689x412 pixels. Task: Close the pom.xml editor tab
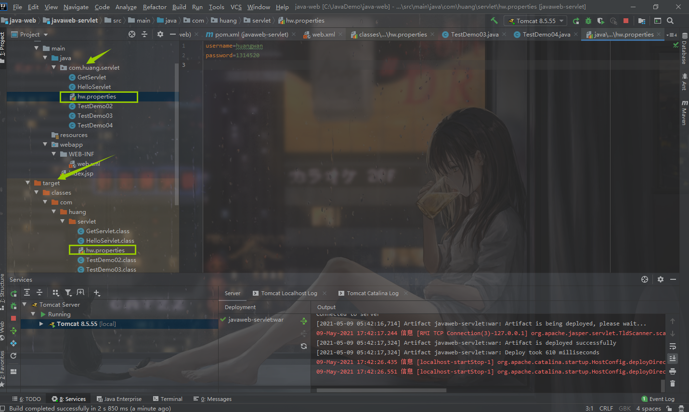(x=295, y=35)
